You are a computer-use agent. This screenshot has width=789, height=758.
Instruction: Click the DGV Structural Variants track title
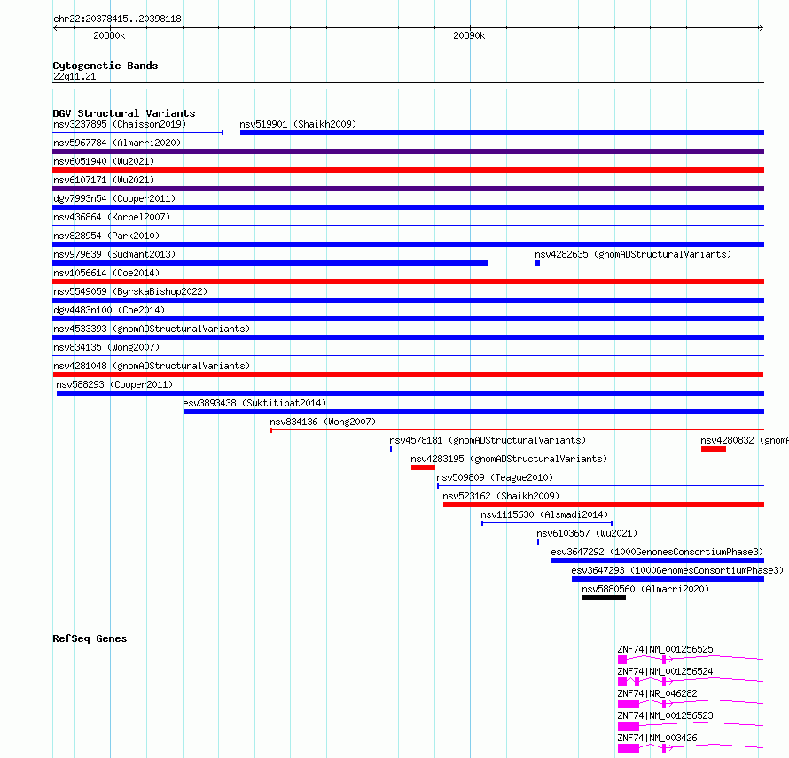tap(124, 113)
